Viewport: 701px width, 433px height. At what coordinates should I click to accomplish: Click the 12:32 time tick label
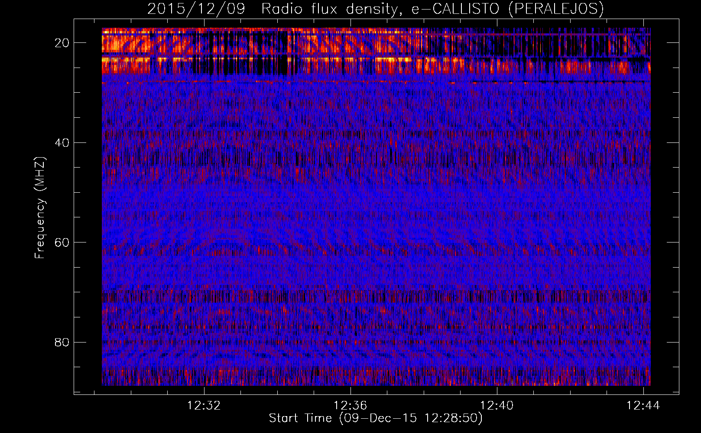(204, 405)
